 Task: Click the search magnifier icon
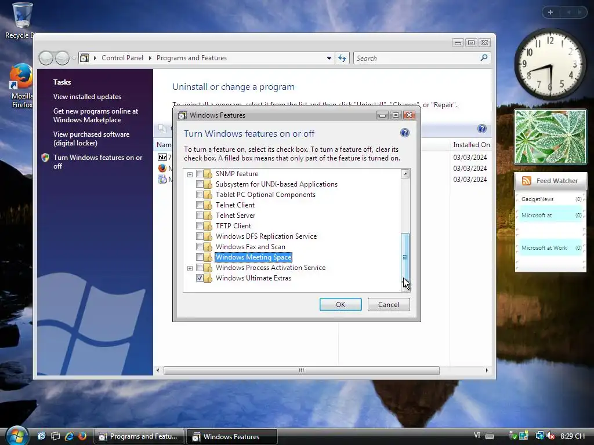[484, 57]
